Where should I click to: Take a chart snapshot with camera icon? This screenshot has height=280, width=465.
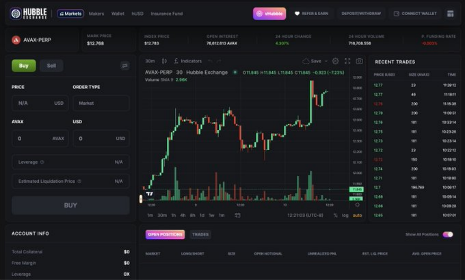[x=359, y=61]
